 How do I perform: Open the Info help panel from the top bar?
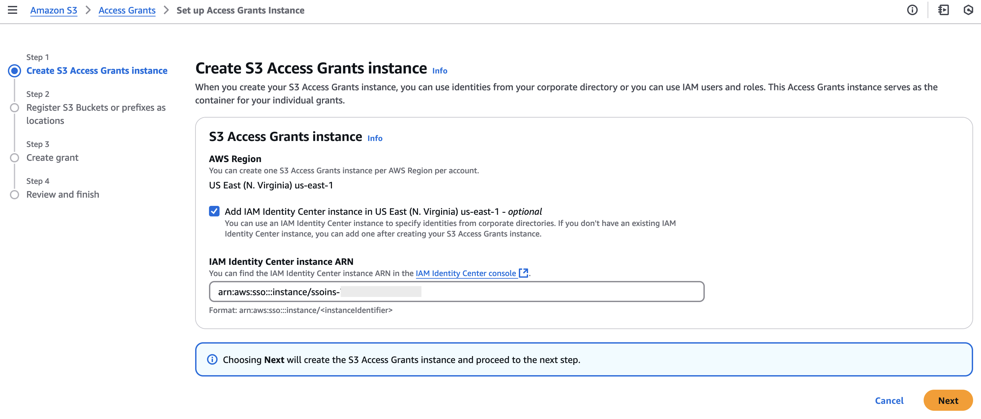pos(913,10)
